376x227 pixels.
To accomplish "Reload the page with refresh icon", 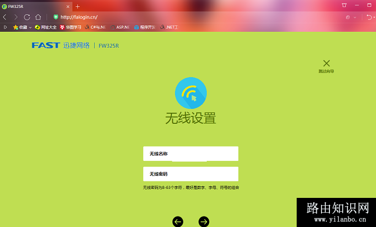I will pos(27,17).
